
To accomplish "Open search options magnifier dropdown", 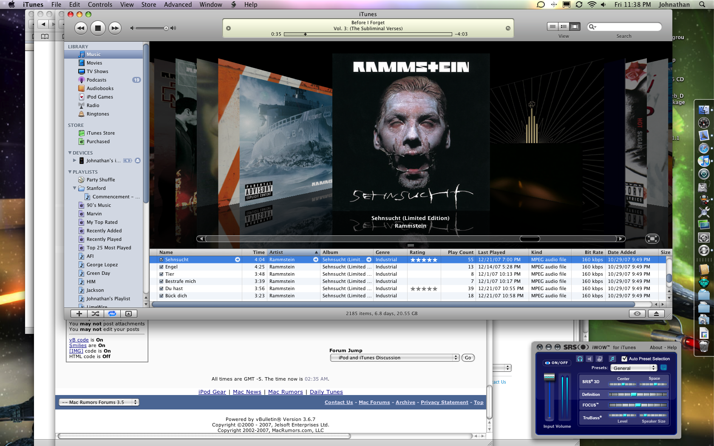I will (592, 26).
